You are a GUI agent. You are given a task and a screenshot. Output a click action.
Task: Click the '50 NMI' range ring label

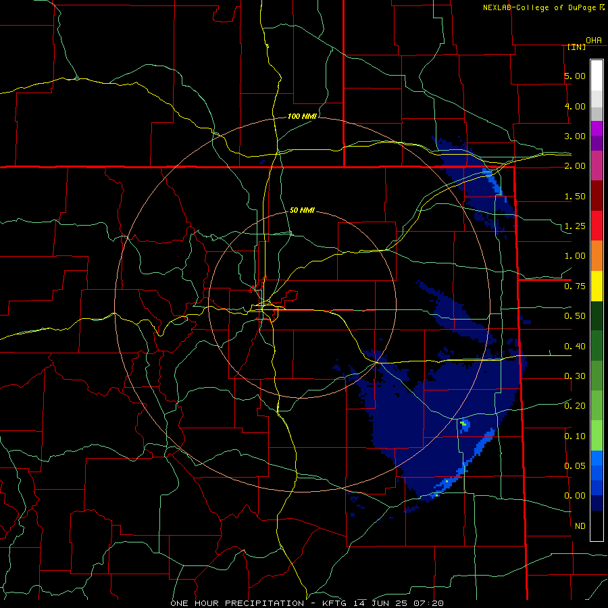pyautogui.click(x=302, y=210)
